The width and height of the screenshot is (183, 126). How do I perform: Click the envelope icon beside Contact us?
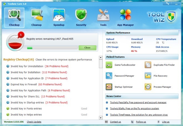tap(106, 122)
